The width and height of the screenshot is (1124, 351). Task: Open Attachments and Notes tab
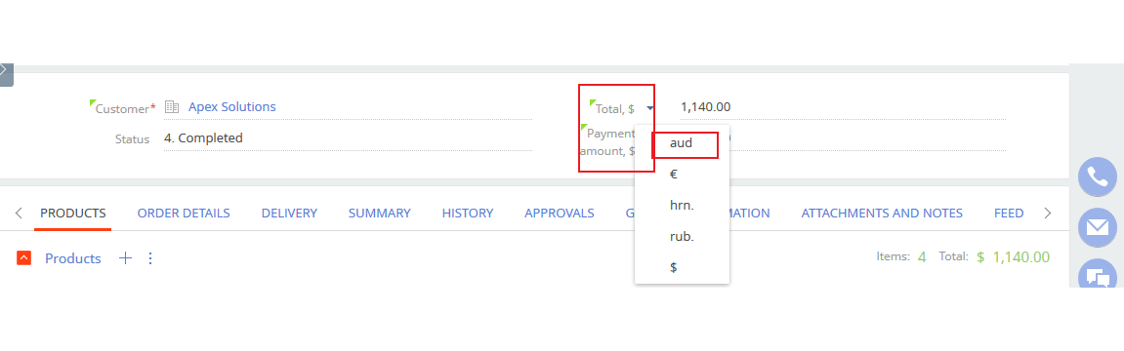(882, 213)
